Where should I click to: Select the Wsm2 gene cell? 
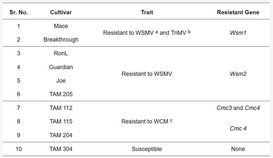238,74
